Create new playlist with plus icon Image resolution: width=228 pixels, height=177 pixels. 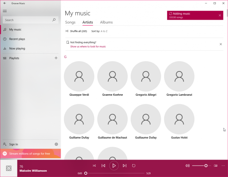tap(56, 58)
